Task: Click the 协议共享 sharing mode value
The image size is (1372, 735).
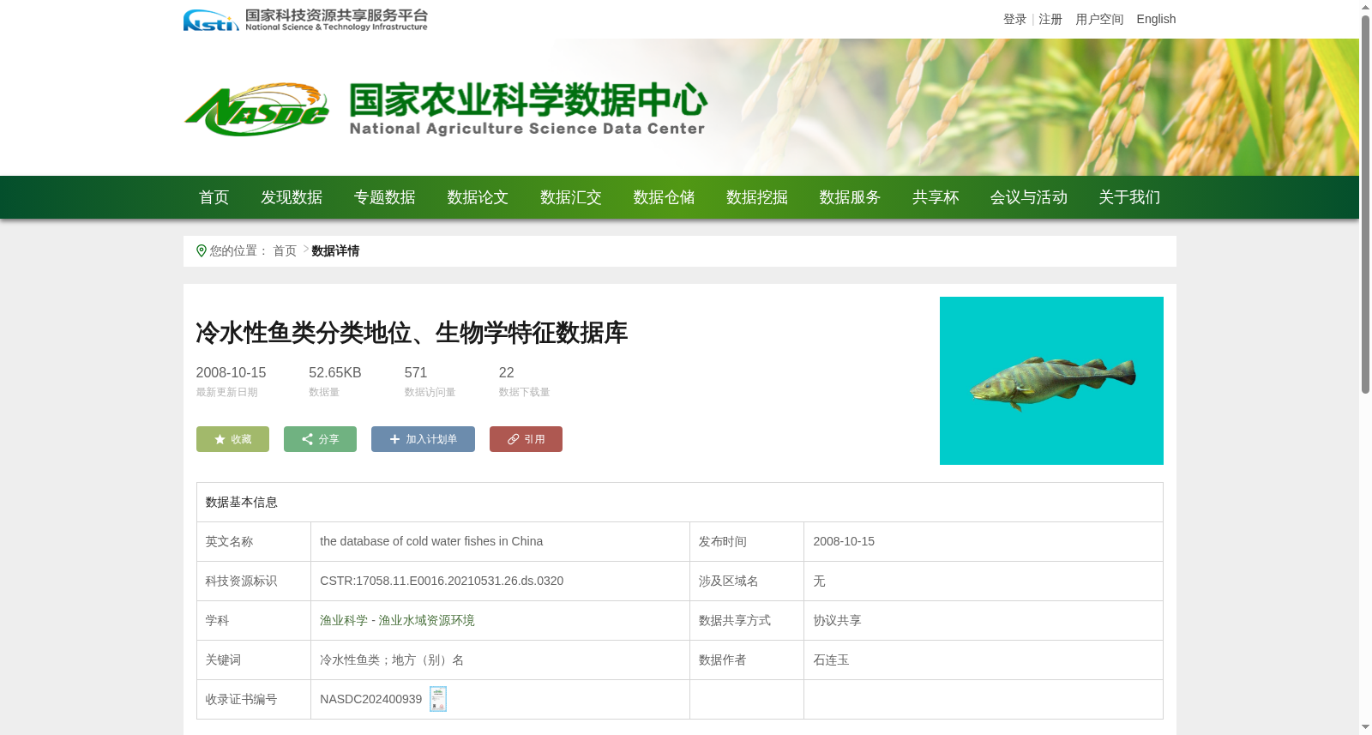Action: coord(837,620)
